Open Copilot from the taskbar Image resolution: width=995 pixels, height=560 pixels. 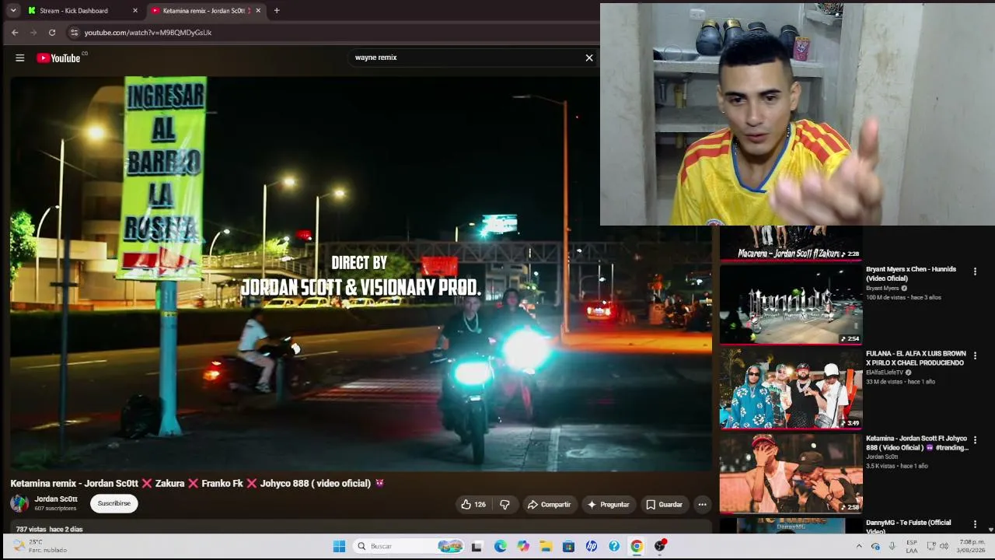pos(523,546)
